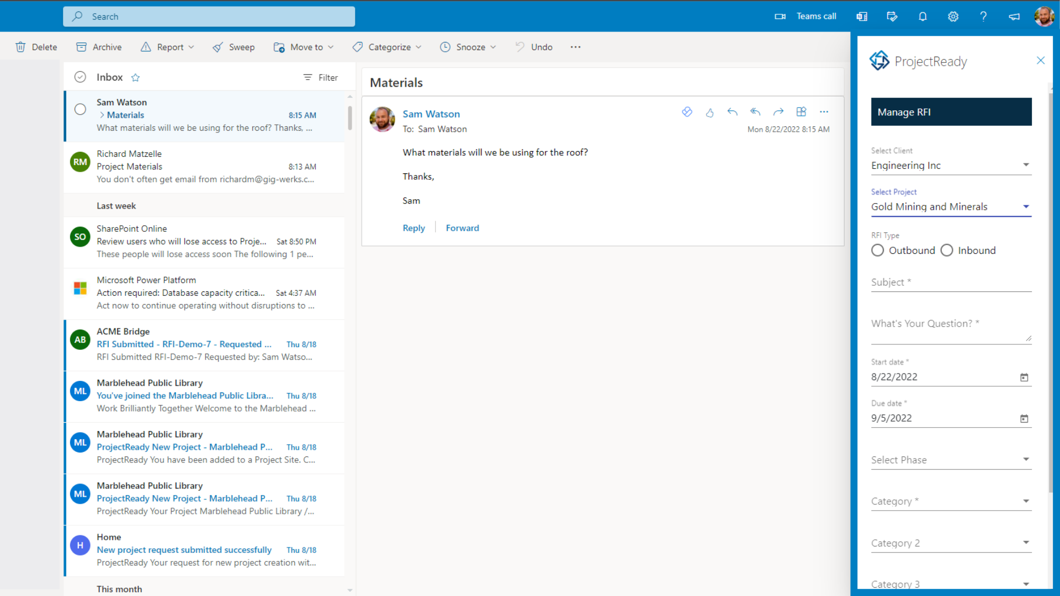Open Outlook settings gear
Viewport: 1060px width, 596px height.
coord(953,16)
